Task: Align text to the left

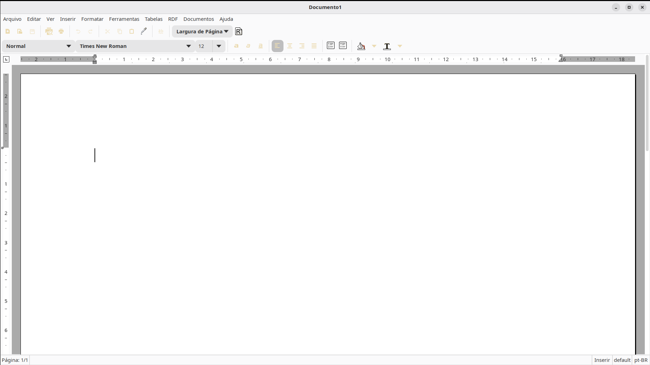Action: (x=277, y=46)
